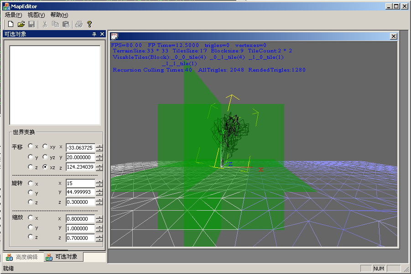Select 平移 xz plane radio button
The width and height of the screenshot is (411, 274).
coord(45,167)
